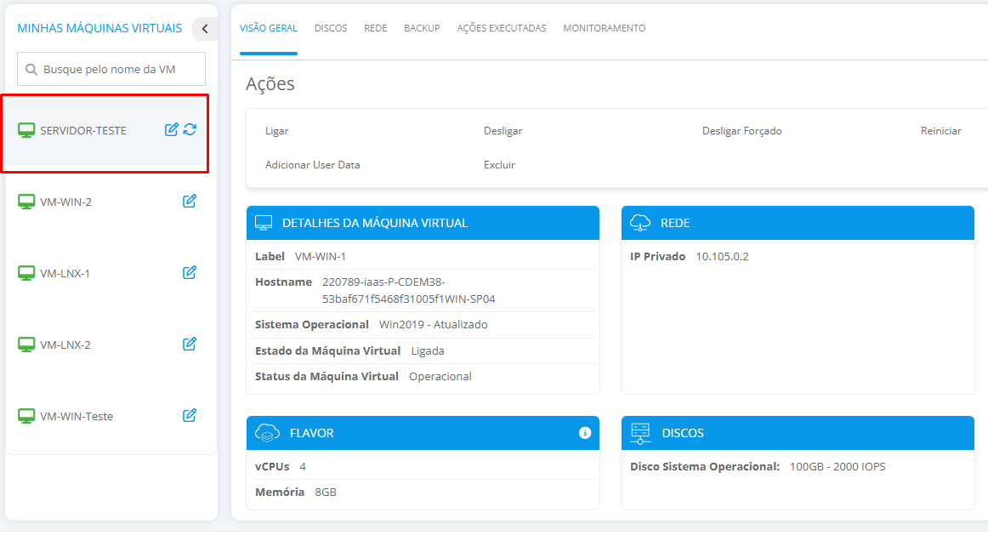Open the Ações Executadas tab
This screenshot has height=541, width=988.
pyautogui.click(x=502, y=28)
